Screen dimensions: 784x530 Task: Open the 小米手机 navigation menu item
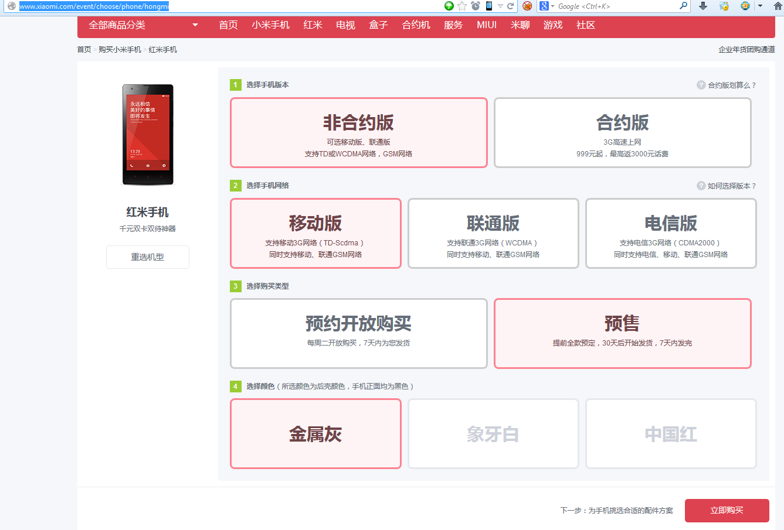tap(271, 25)
